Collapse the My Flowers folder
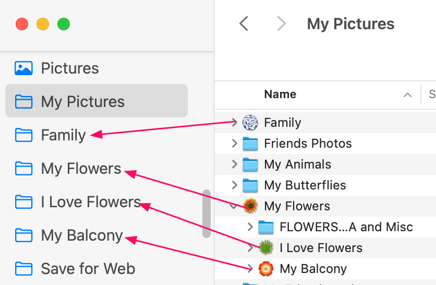The image size is (436, 285). 235,206
